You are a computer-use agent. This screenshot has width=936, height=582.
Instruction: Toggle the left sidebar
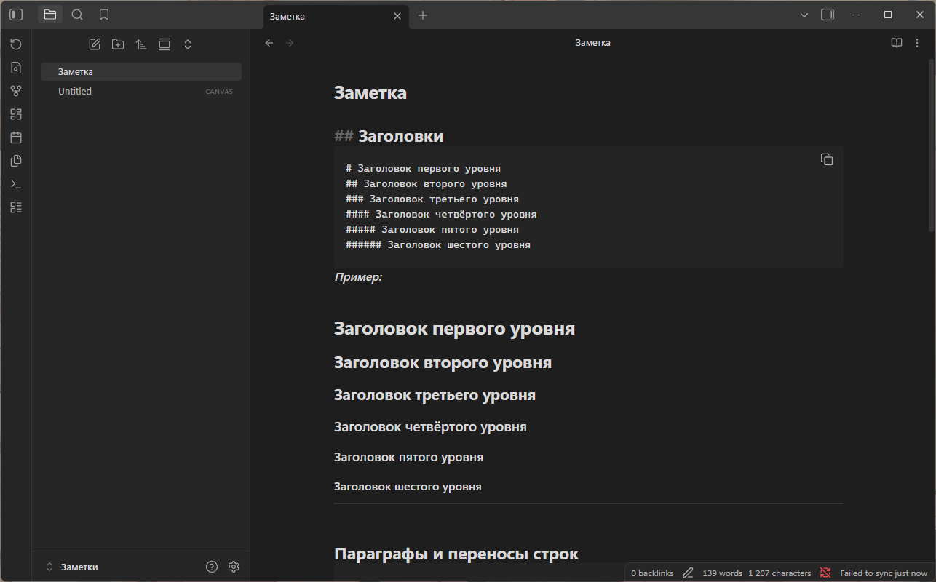point(16,15)
